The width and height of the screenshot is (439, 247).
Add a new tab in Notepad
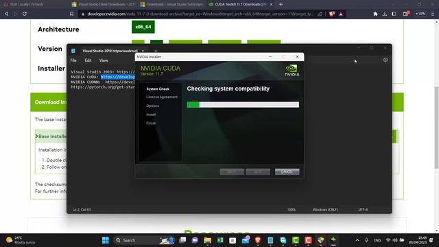click(x=156, y=51)
